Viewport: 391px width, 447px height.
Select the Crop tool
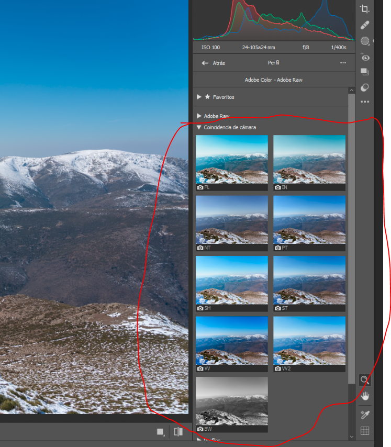[x=365, y=9]
